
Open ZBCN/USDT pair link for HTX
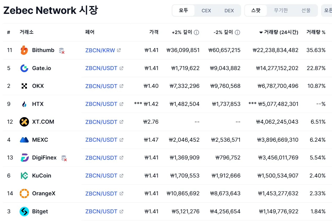(x=101, y=104)
